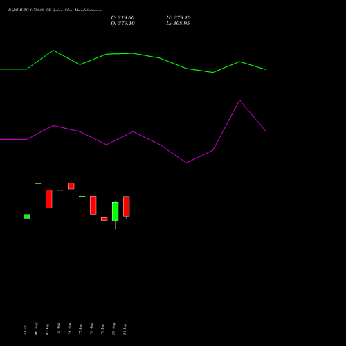Select the 07 Aug date label

point(47,329)
